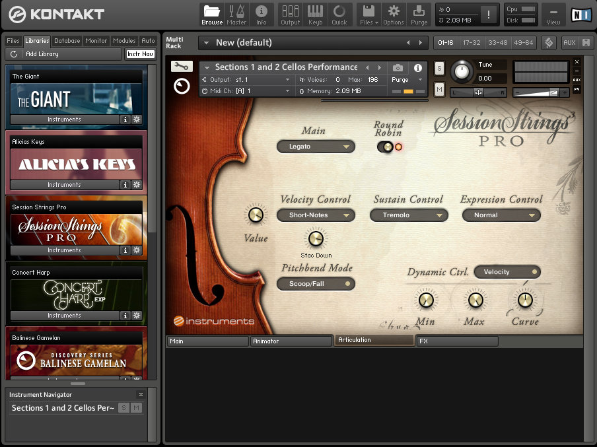Image resolution: width=597 pixels, height=447 pixels.
Task: Show the on-screen Keyb keyboard
Action: pos(315,15)
